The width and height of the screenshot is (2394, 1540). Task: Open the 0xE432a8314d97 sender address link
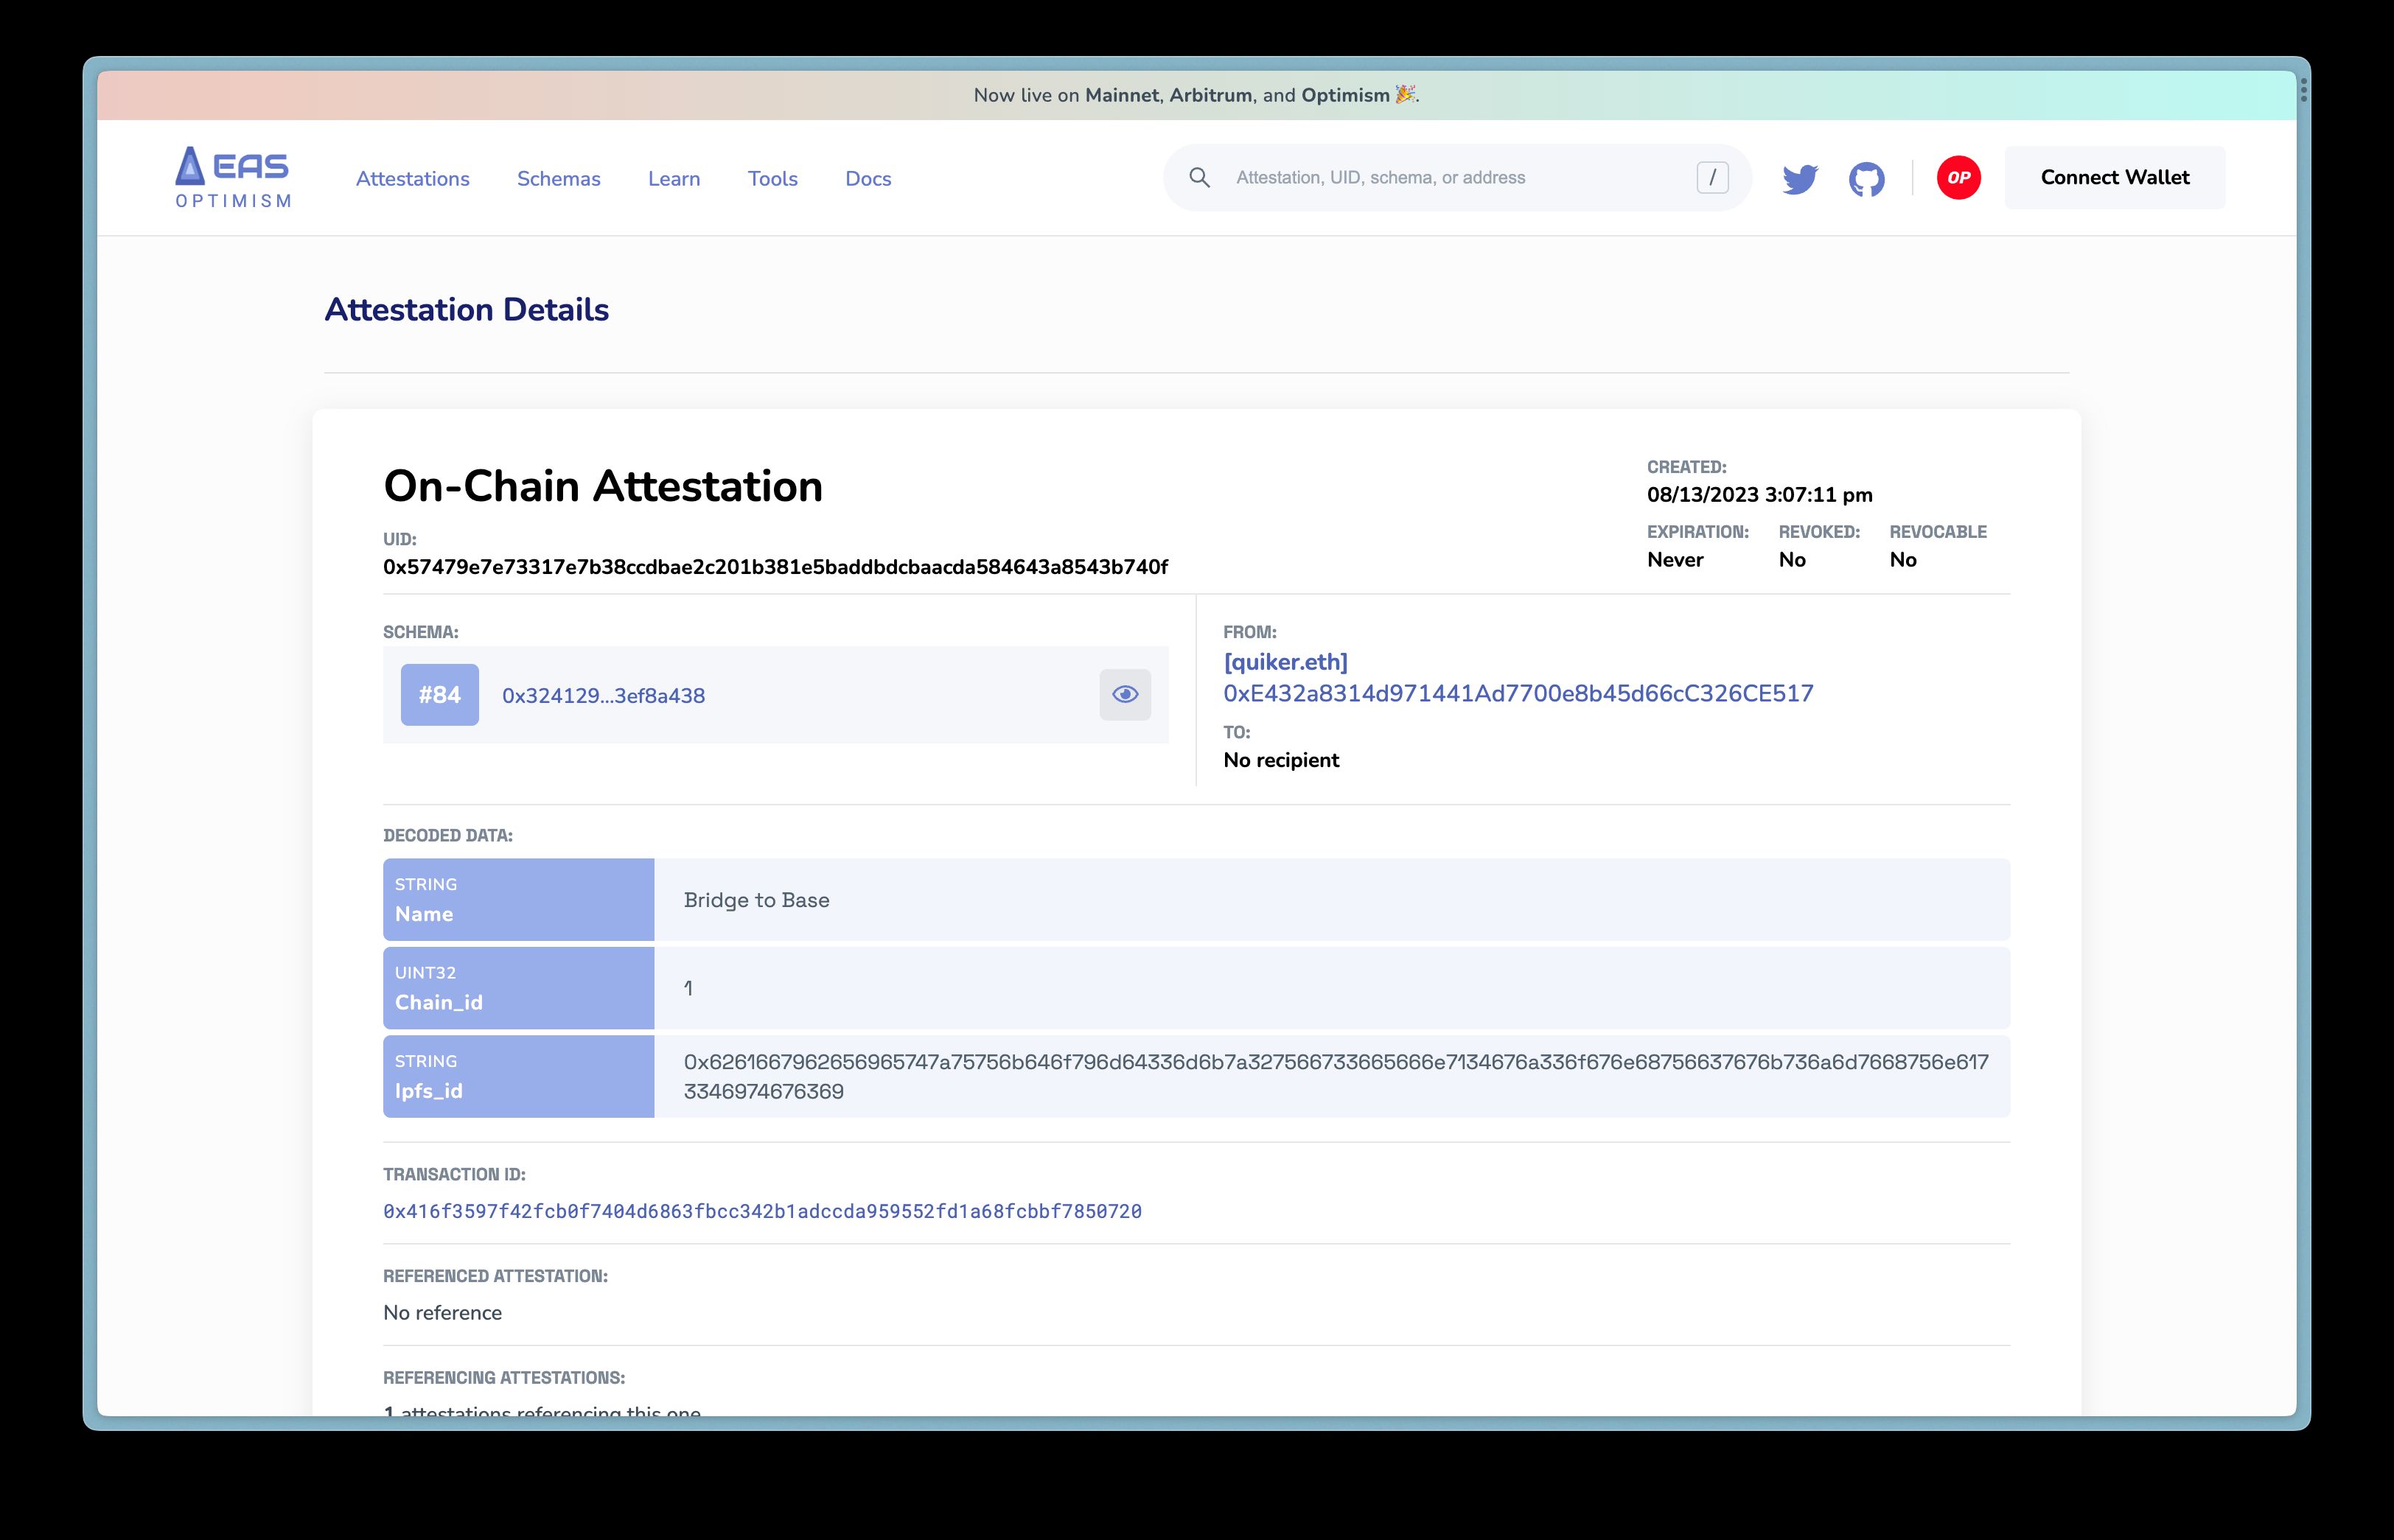[1518, 694]
